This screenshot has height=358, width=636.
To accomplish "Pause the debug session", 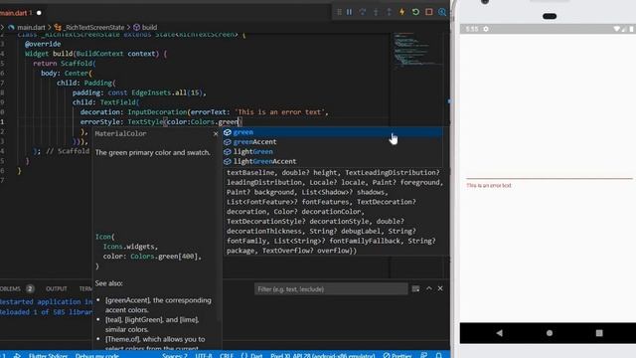I will (349, 12).
